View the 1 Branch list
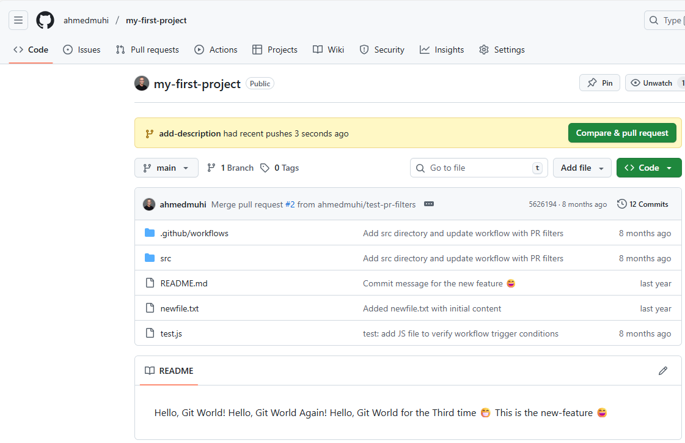The width and height of the screenshot is (685, 443). coord(230,168)
